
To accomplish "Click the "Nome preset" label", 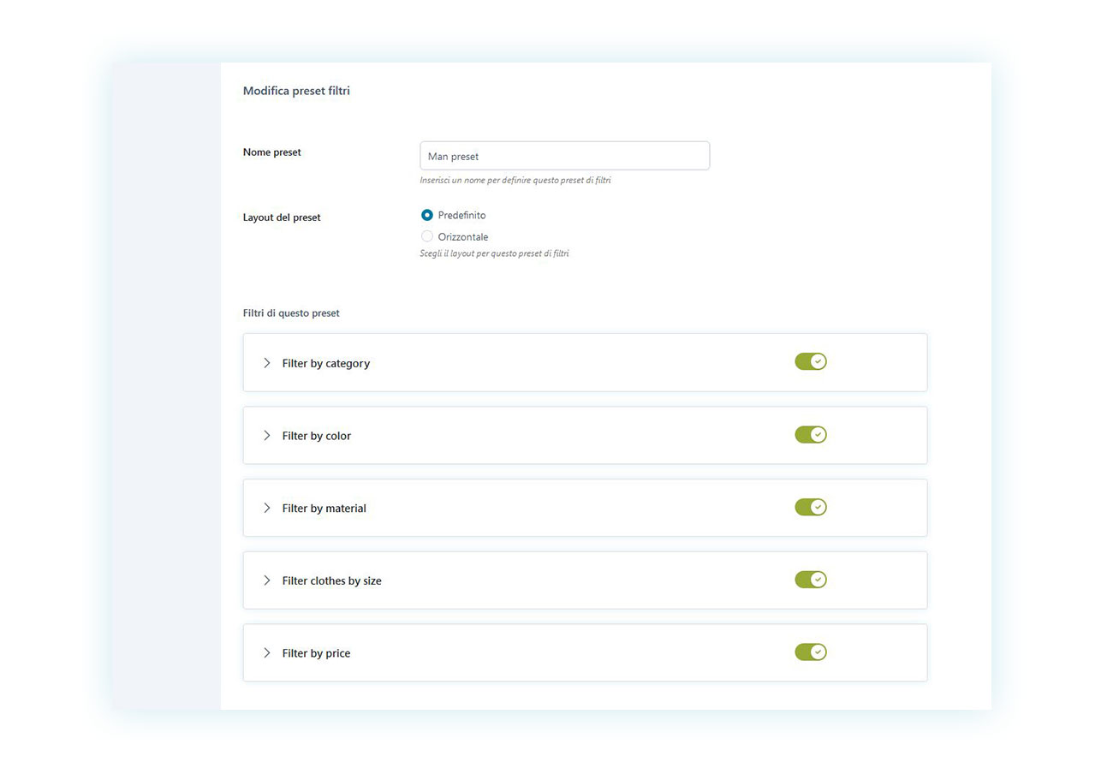I will [272, 152].
